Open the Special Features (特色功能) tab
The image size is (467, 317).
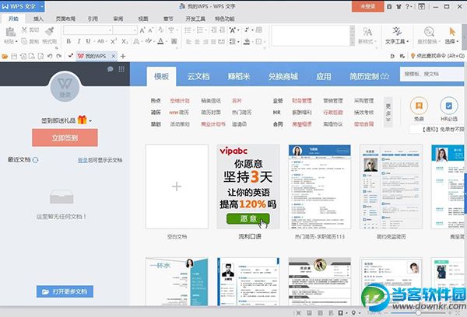pyautogui.click(x=225, y=19)
